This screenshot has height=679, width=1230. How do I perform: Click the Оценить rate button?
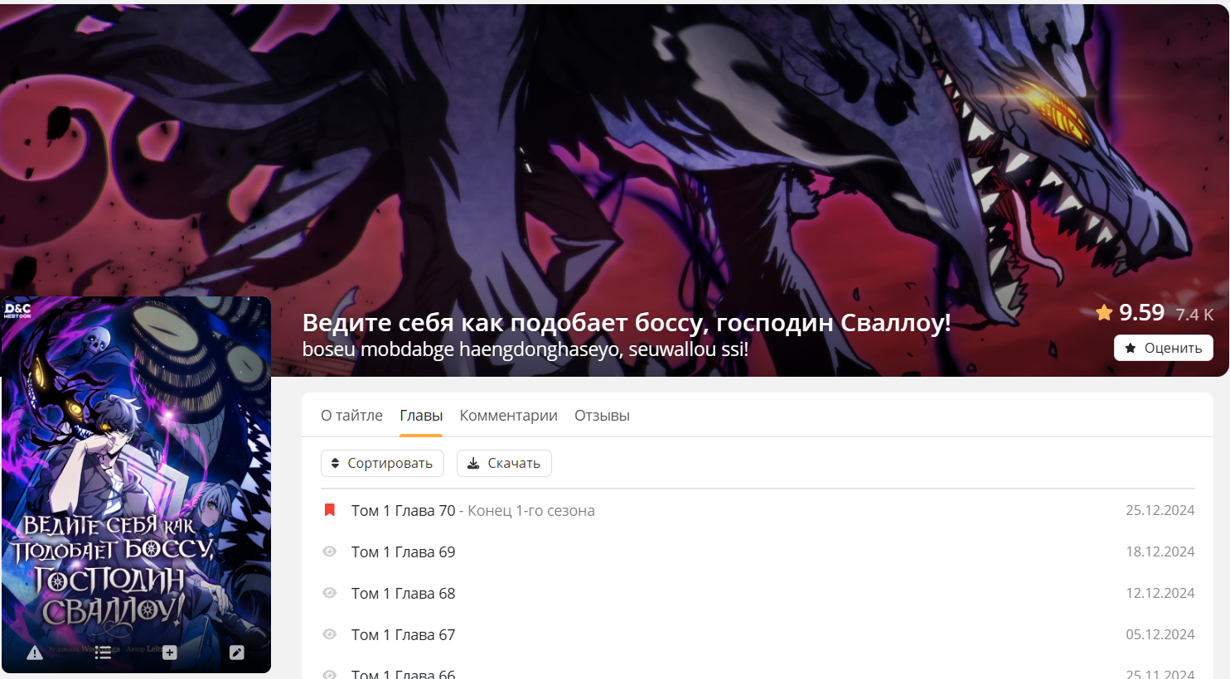tap(1163, 348)
